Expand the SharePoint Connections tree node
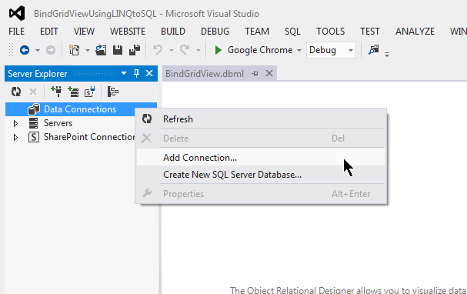This screenshot has width=467, height=294. (15, 137)
